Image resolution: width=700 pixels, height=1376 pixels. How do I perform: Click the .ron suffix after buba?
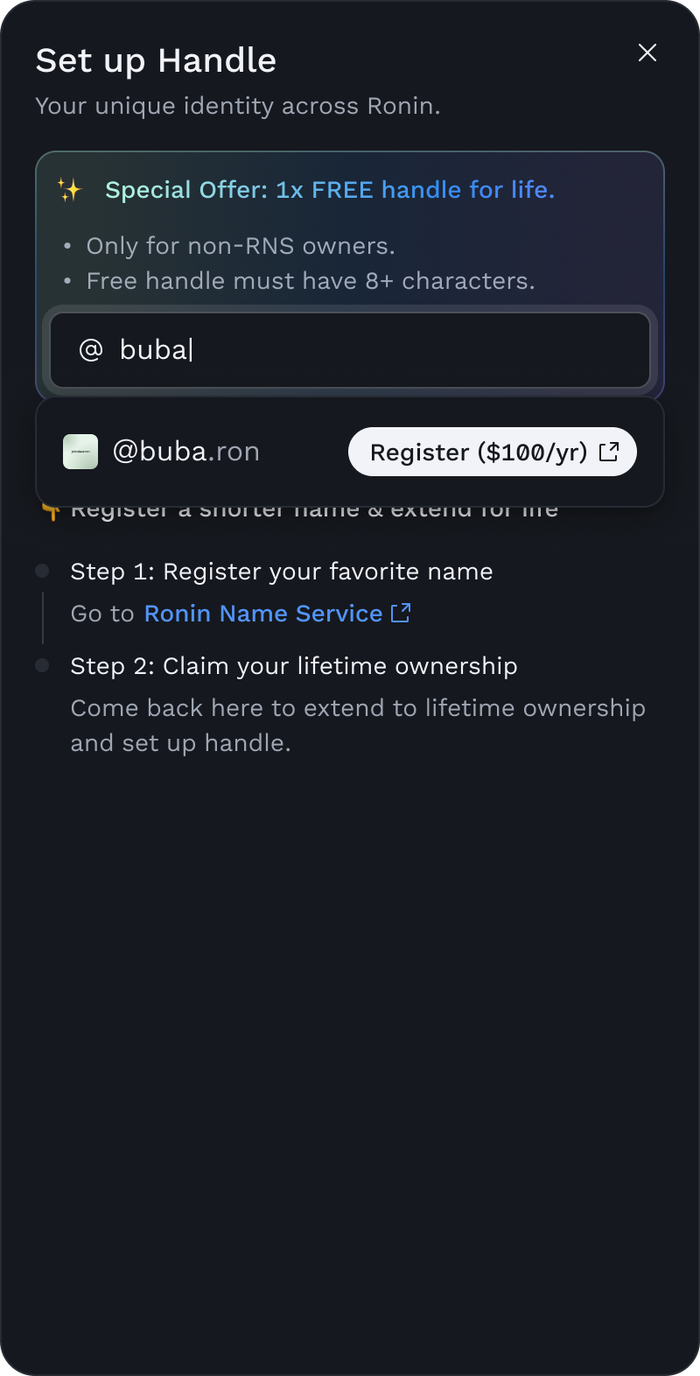point(234,452)
